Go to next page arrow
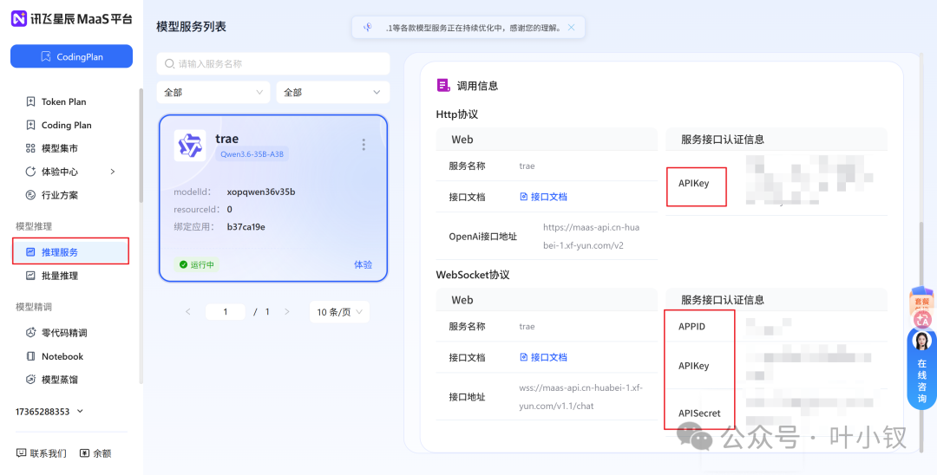Image resolution: width=937 pixels, height=475 pixels. coord(287,311)
